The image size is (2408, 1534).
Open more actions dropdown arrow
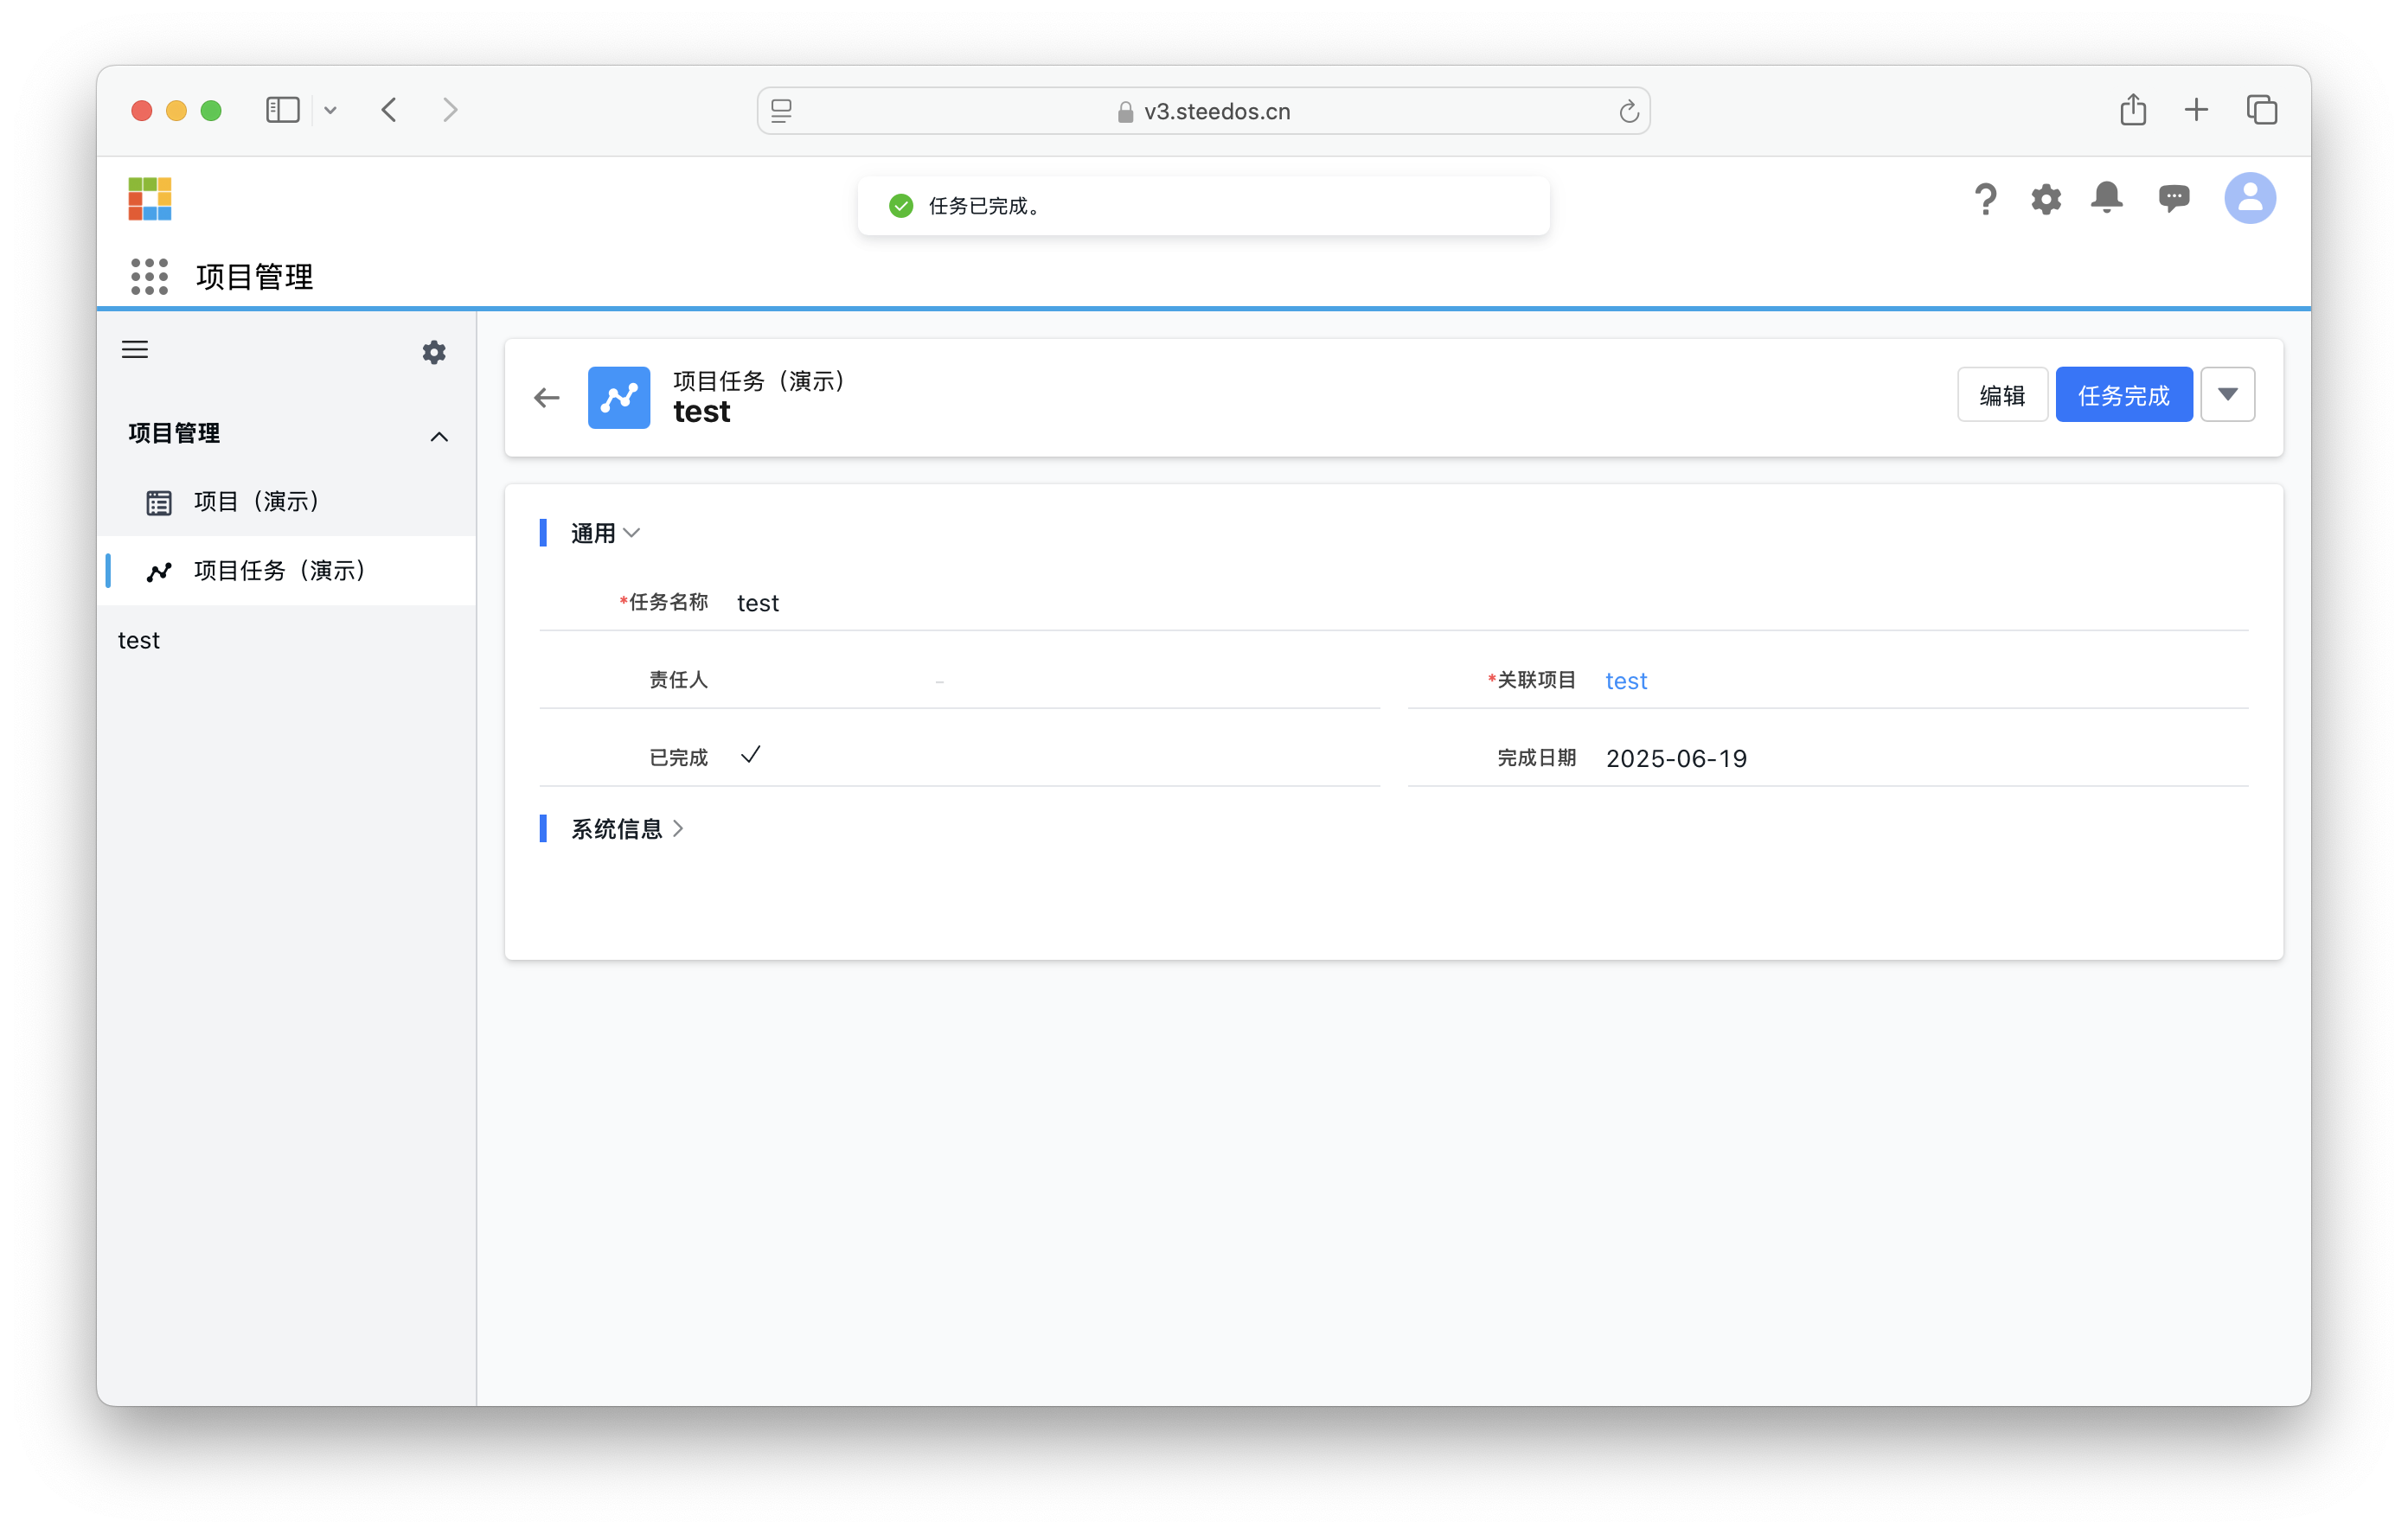click(2227, 395)
